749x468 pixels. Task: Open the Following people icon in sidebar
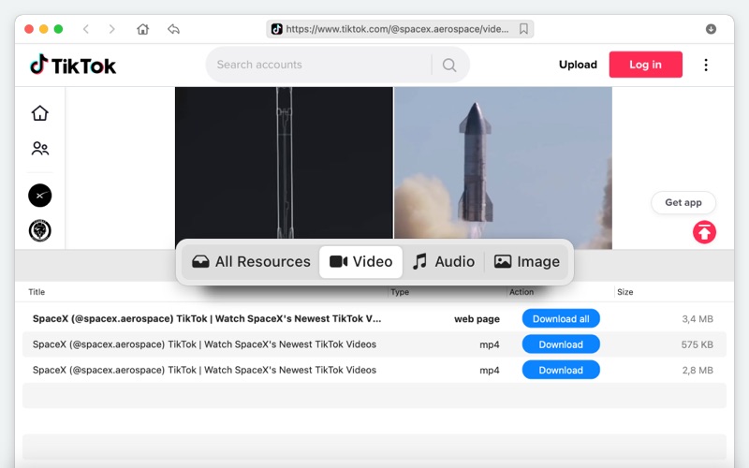pyautogui.click(x=39, y=149)
